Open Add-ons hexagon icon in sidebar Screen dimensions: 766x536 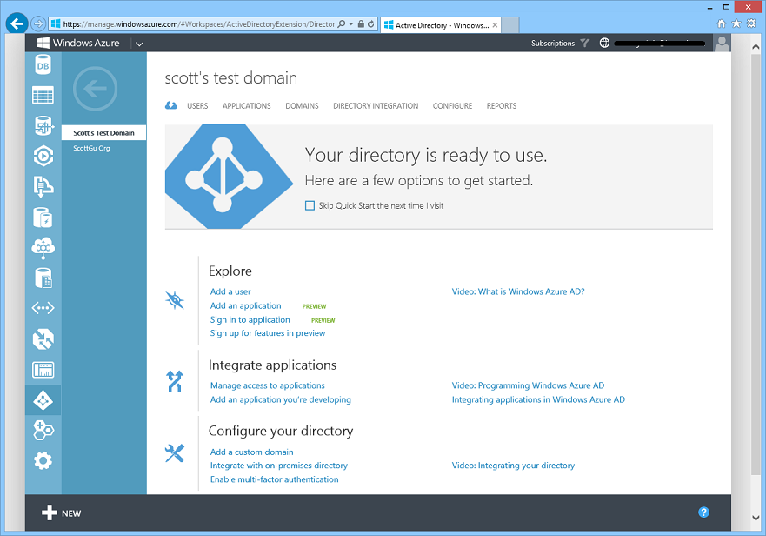coord(43,431)
